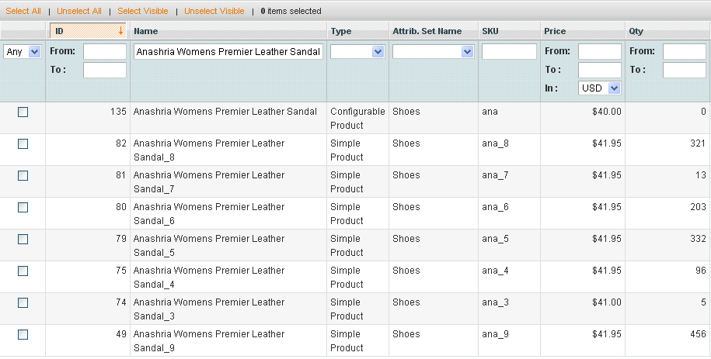
Task: Click the Select Visible link
Action: tap(143, 11)
